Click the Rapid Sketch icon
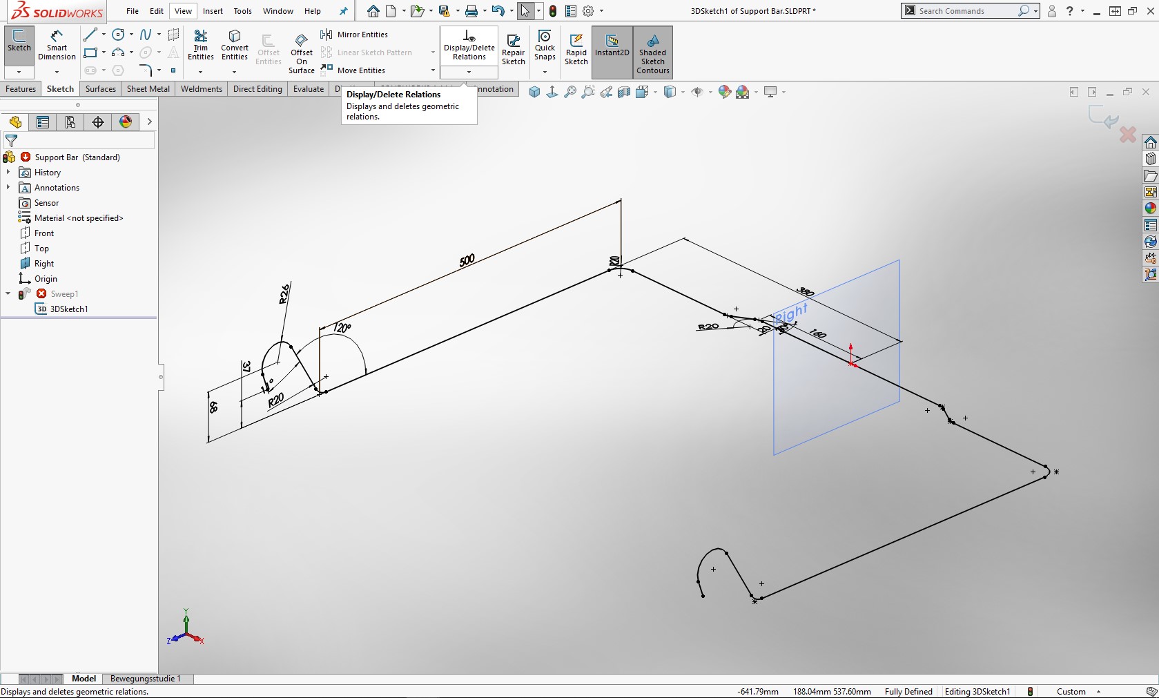Viewport: 1159px width, 698px height. point(576,49)
